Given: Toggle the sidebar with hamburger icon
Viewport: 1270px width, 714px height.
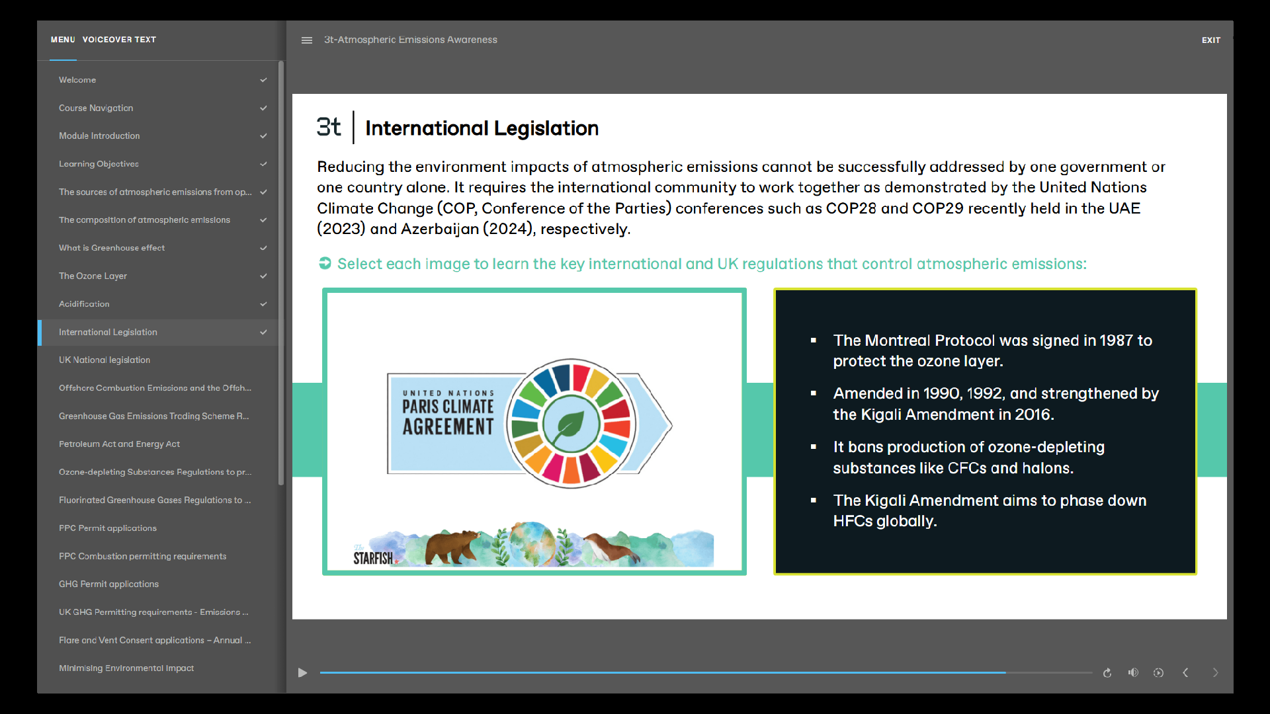Looking at the screenshot, I should [x=307, y=40].
